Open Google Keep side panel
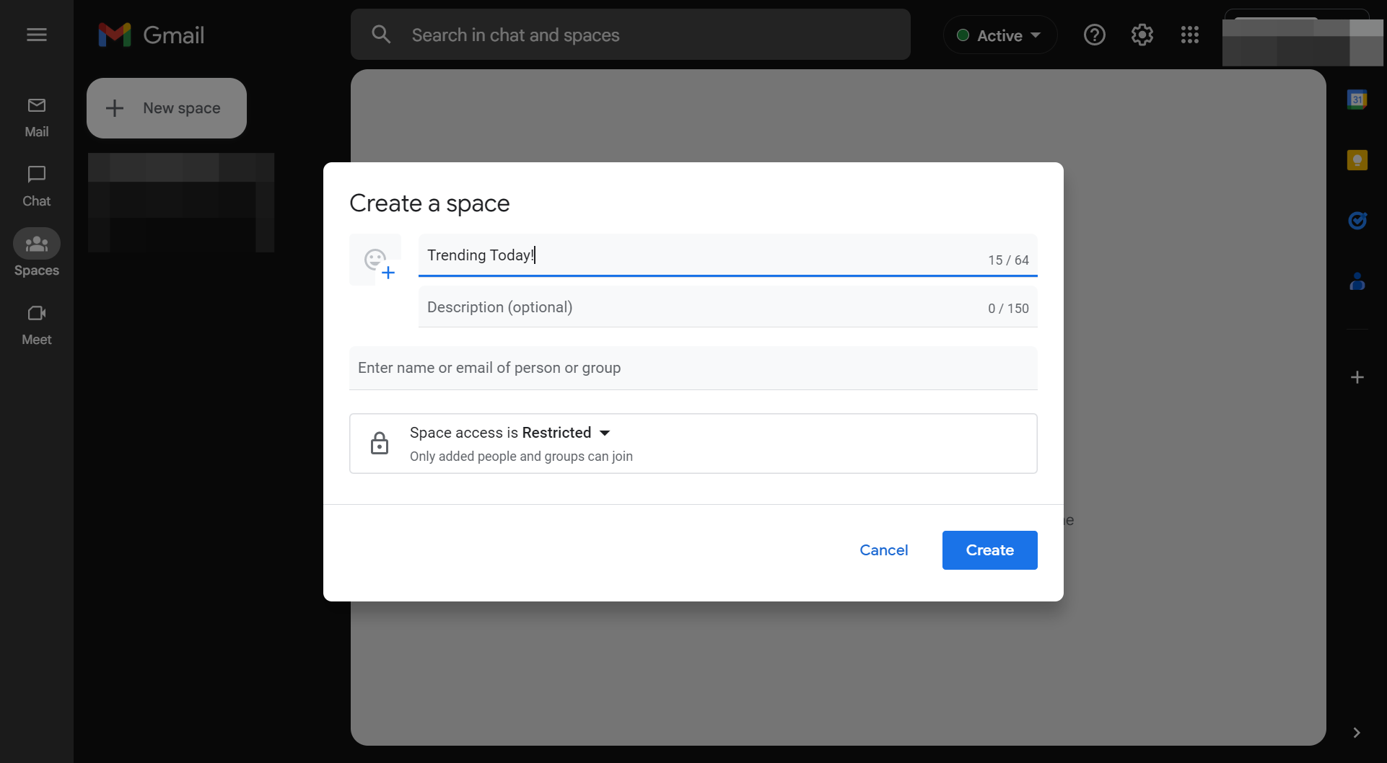Viewport: 1387px width, 763px height. [1357, 160]
